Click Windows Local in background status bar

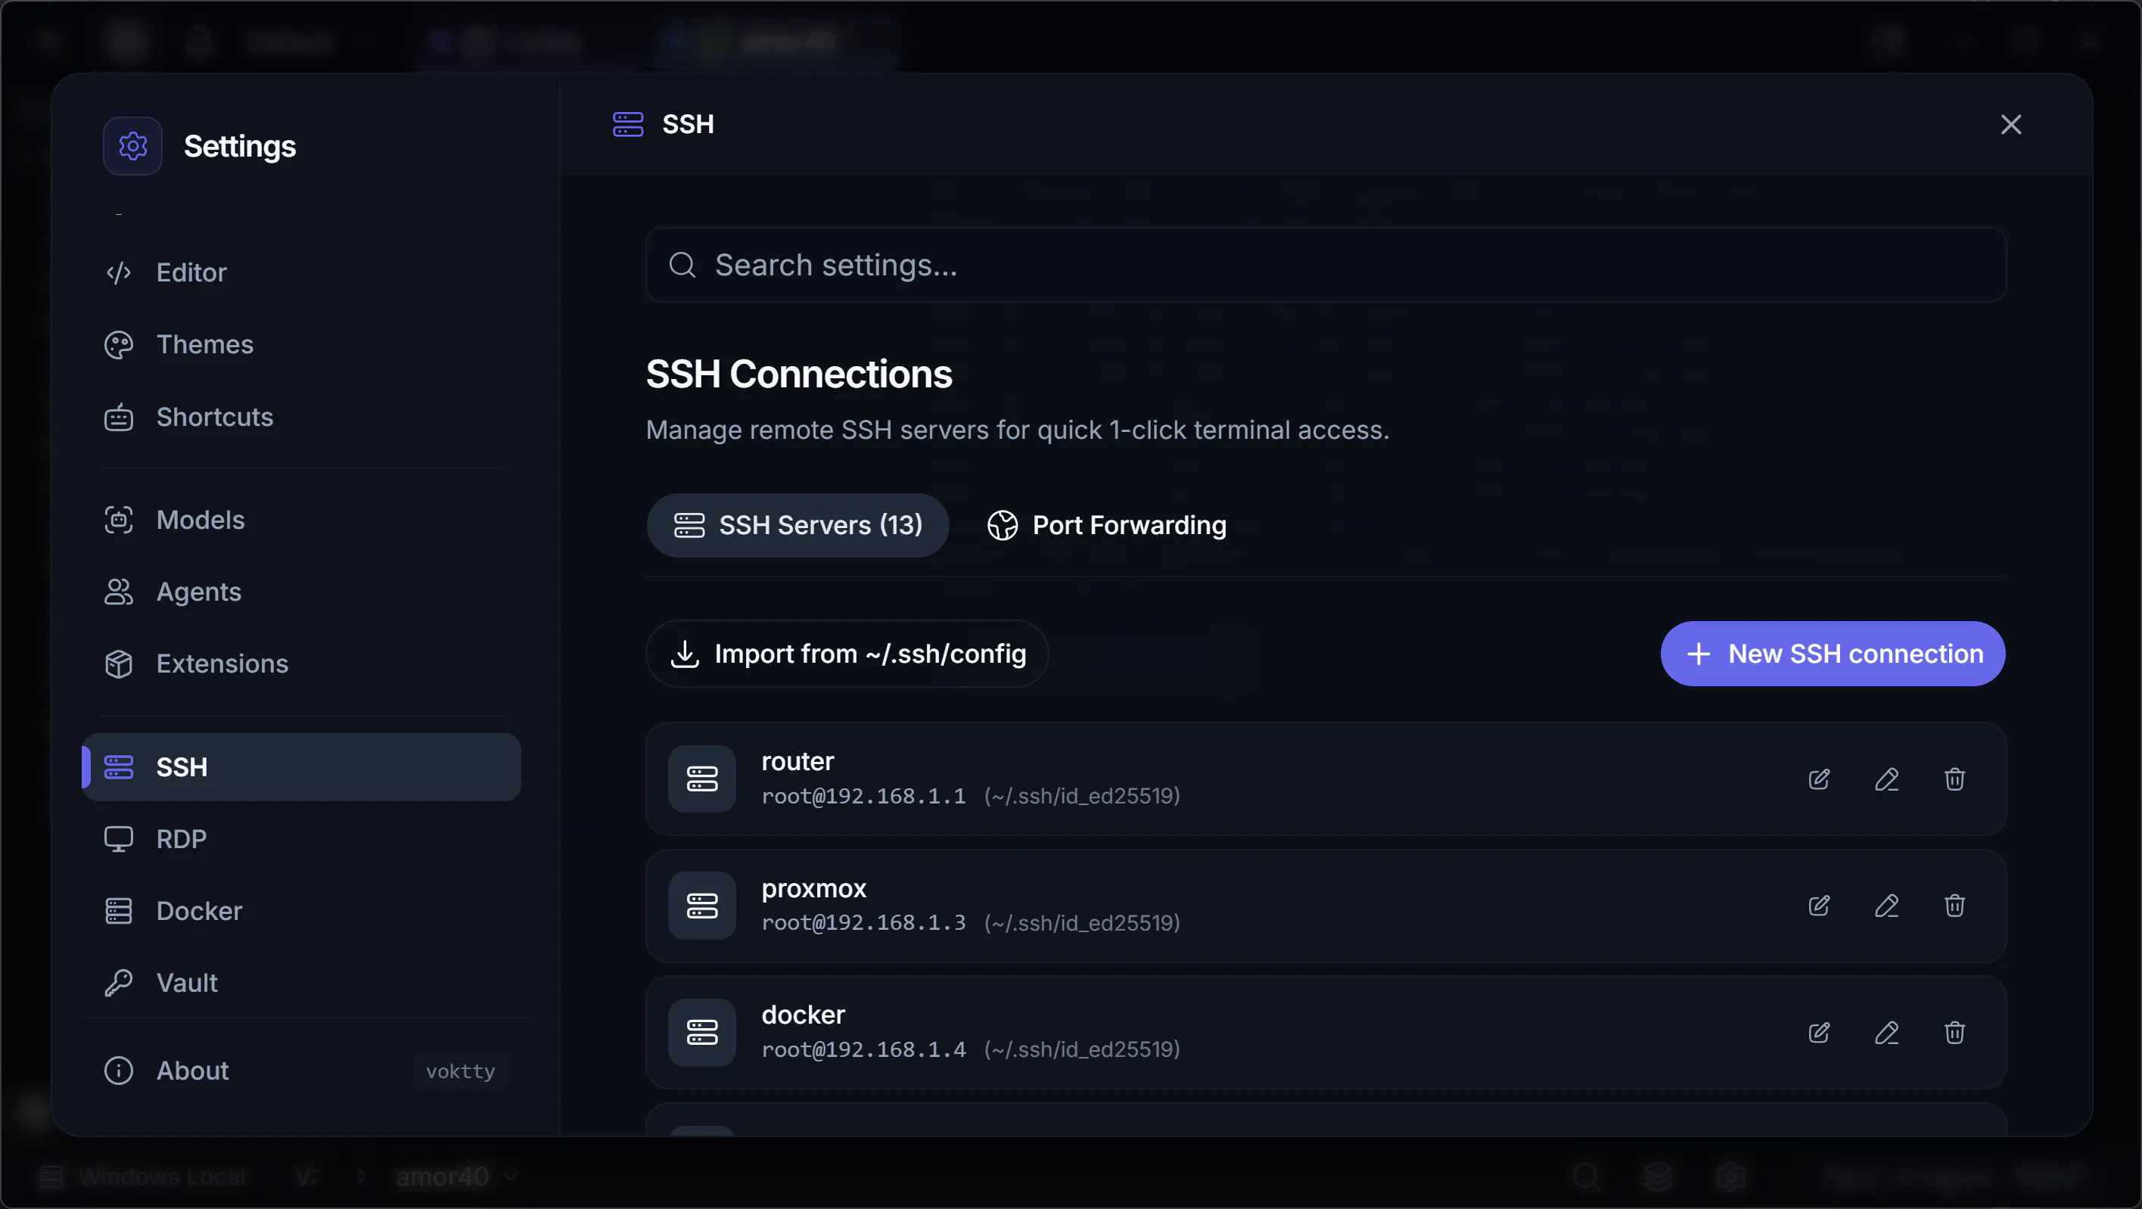[x=143, y=1176]
